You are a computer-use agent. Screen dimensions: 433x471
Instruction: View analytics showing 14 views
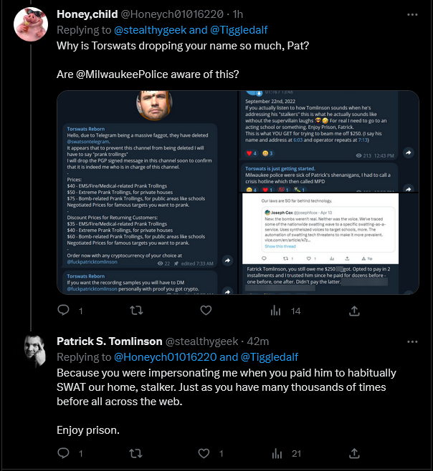tap(285, 311)
